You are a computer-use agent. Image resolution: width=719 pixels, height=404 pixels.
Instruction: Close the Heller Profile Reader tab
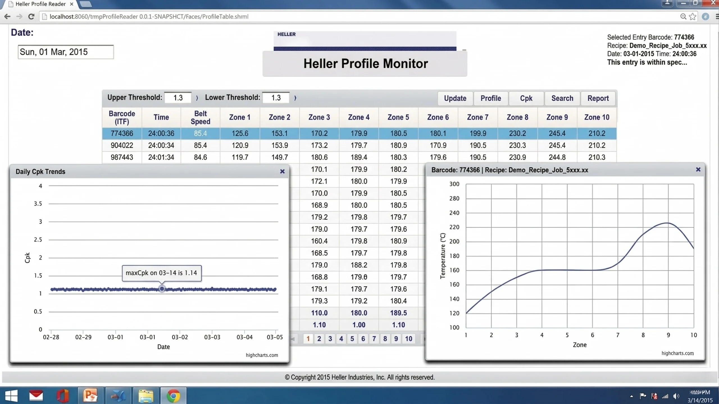tap(72, 4)
